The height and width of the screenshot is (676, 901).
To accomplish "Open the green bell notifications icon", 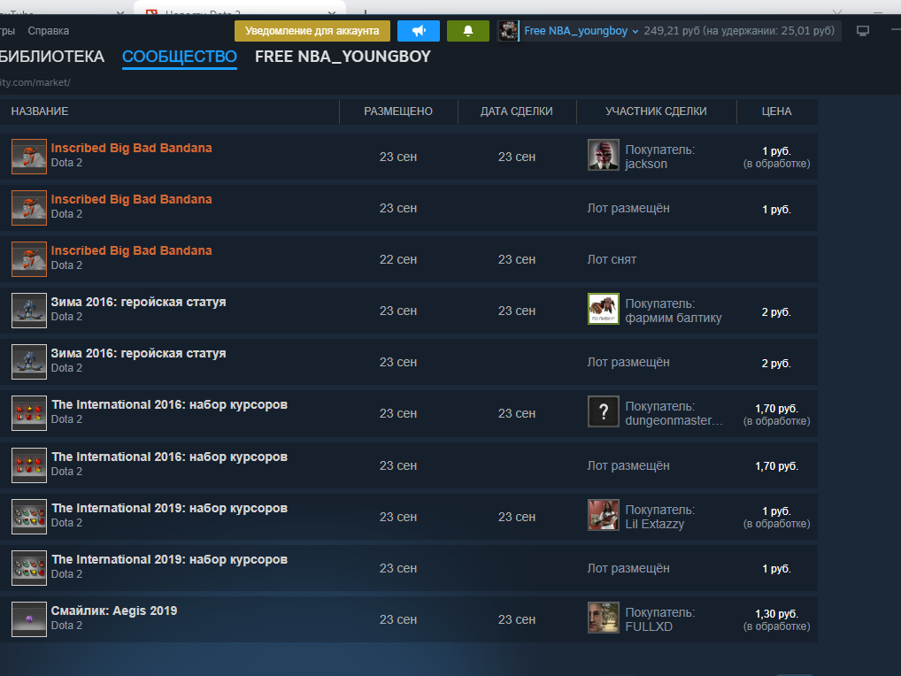I will click(468, 31).
